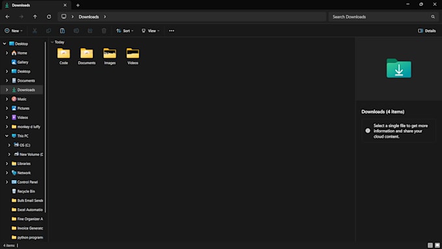This screenshot has width=442, height=249.
Task: Open a new tab with plus button
Action: coord(78,5)
